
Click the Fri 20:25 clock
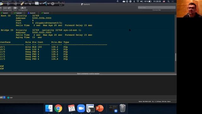tap(157, 1)
